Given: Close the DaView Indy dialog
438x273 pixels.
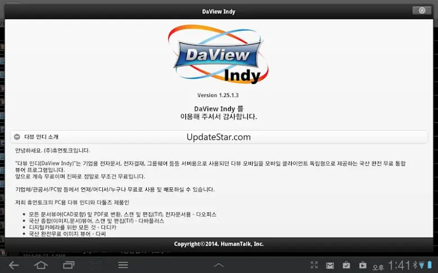Looking at the screenshot, I should point(421,11).
